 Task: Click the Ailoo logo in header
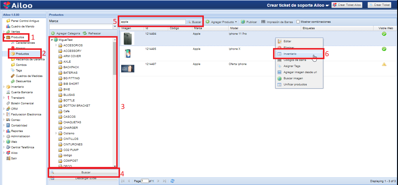coord(18,5)
